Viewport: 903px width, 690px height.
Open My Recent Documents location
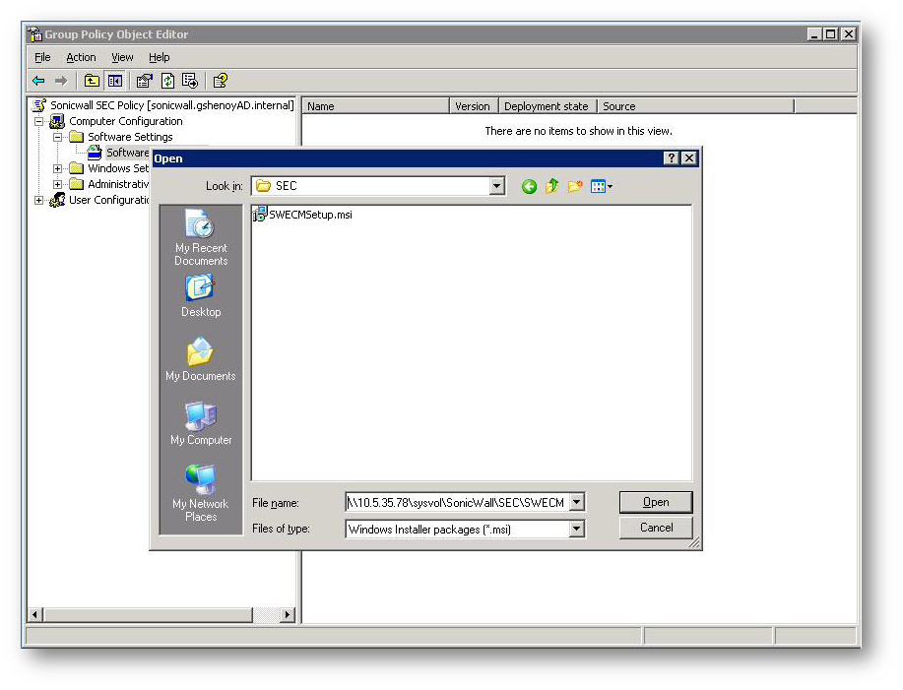pyautogui.click(x=201, y=237)
